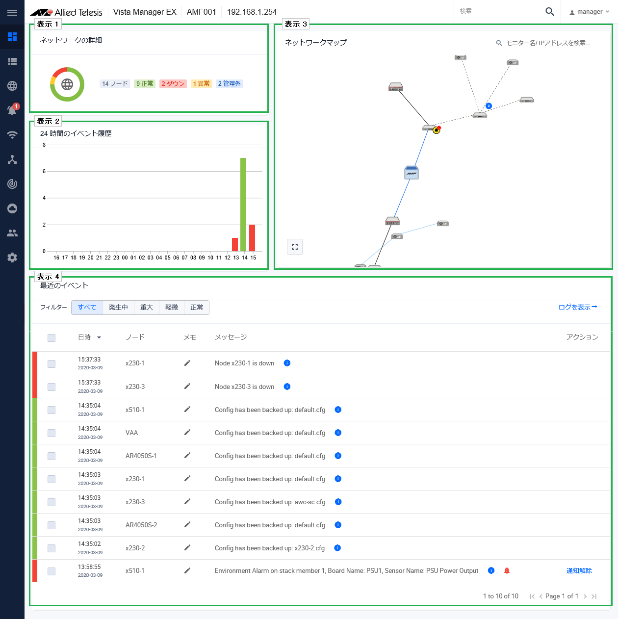Open the Dashboard sidebar icon

[12, 37]
